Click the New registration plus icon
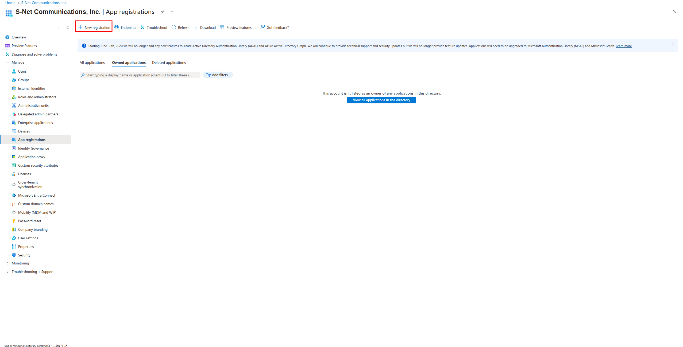The width and height of the screenshot is (683, 347). pyautogui.click(x=80, y=27)
